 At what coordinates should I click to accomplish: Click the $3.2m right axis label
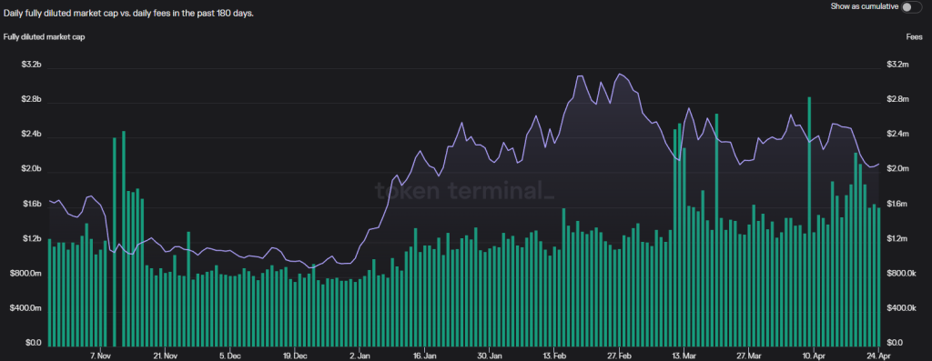(897, 65)
